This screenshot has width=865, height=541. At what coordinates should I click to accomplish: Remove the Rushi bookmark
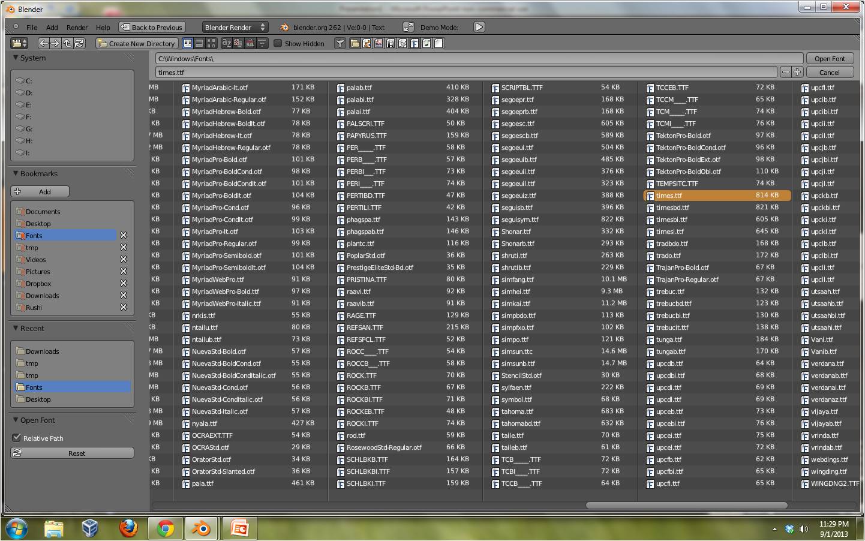(x=124, y=307)
